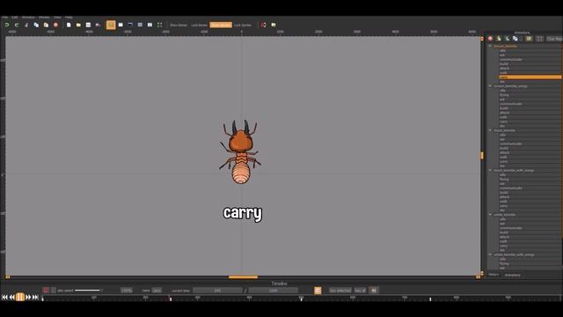Toggle the gray square button near play speed
This screenshot has width=563, height=317.
54,290
